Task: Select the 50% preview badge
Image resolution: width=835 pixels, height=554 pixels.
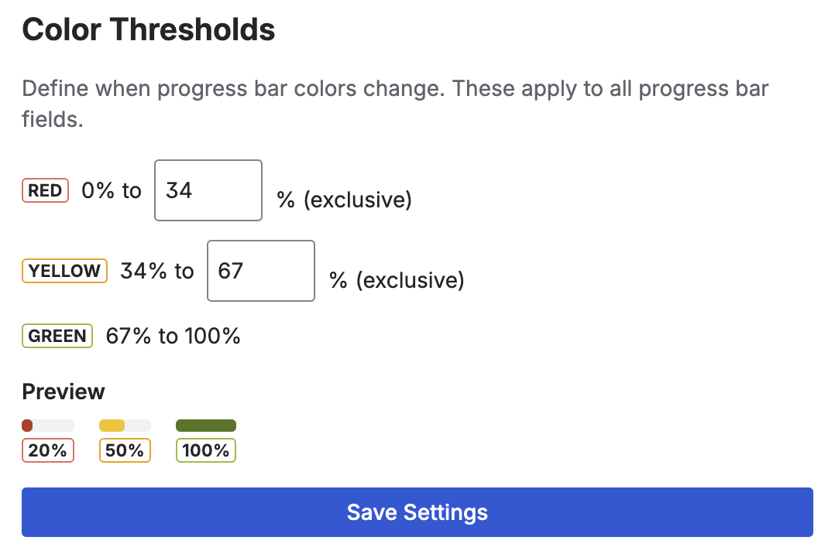Action: [x=125, y=450]
